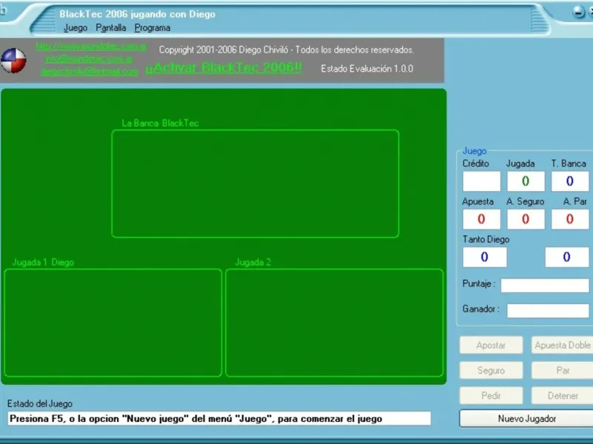The width and height of the screenshot is (593, 444).
Task: Click the Apostar button
Action: click(491, 345)
